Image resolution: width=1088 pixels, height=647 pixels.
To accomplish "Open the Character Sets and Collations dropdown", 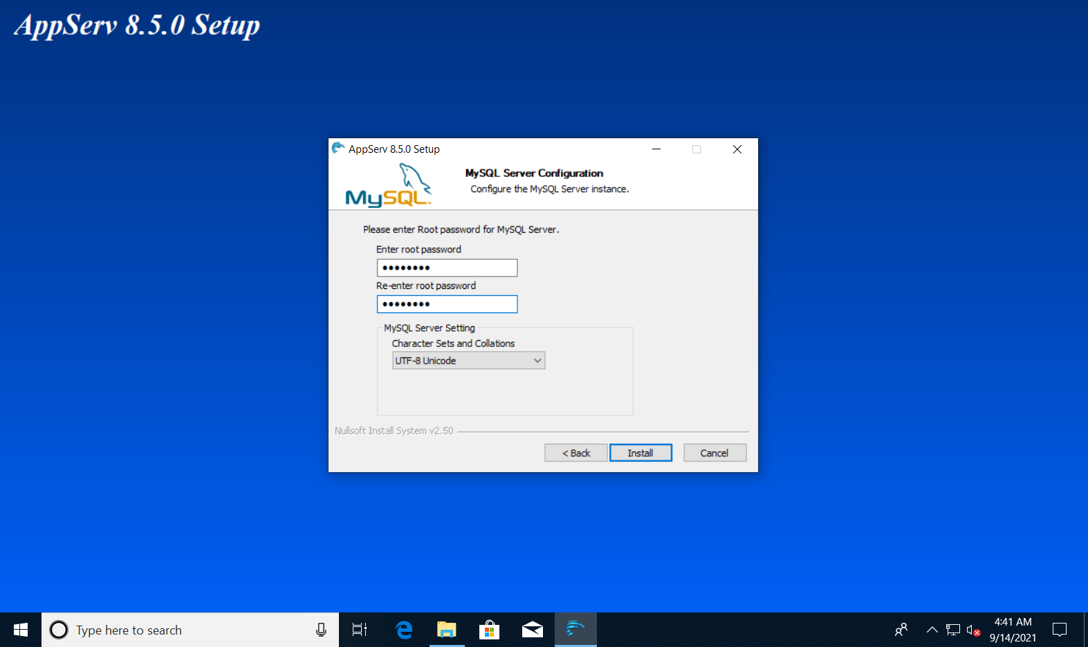I will tap(468, 361).
